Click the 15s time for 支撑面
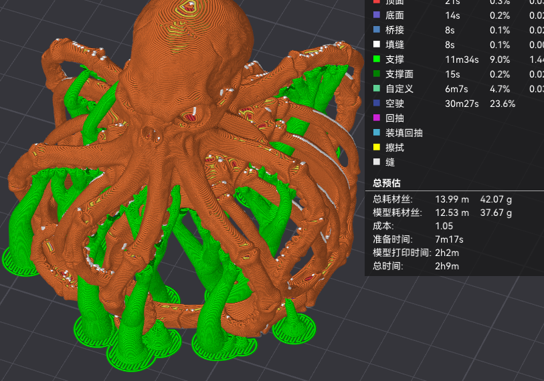 pyautogui.click(x=452, y=74)
